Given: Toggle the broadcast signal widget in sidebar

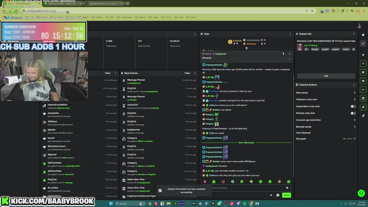Looking at the screenshot, I should [363, 90].
